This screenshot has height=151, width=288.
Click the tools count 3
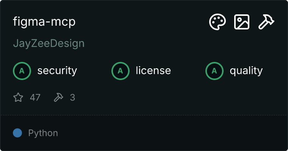72,97
